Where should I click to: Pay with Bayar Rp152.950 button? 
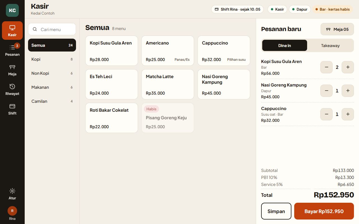(324, 211)
